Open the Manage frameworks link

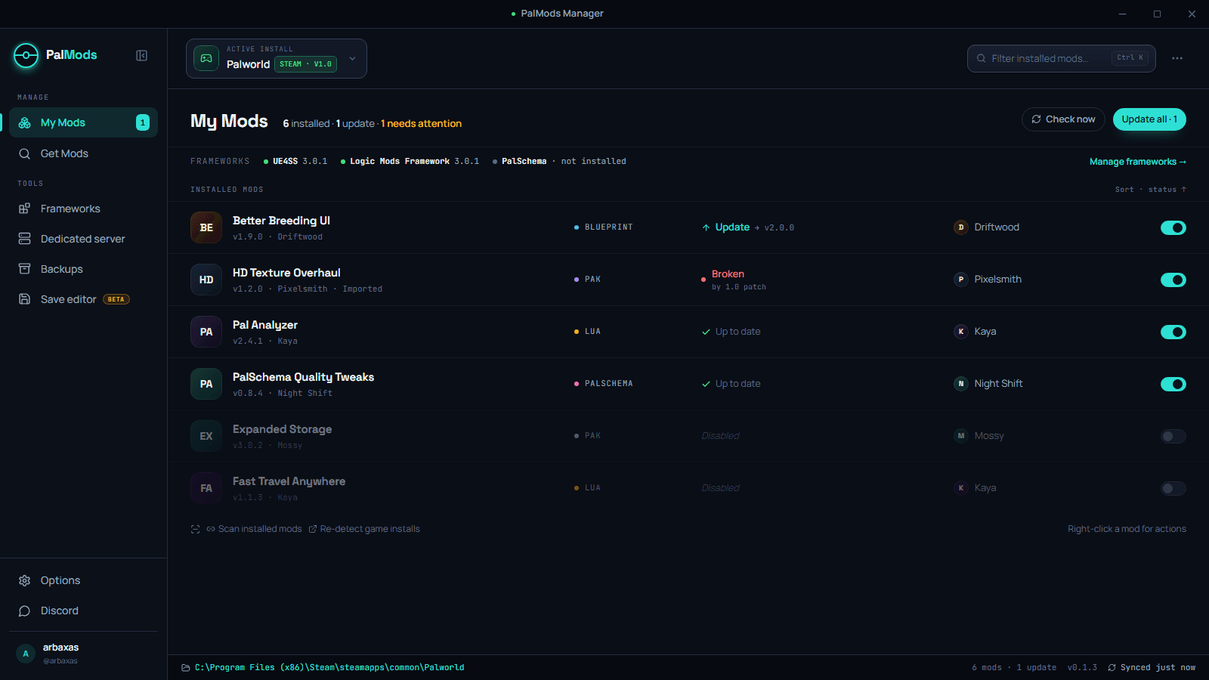pyautogui.click(x=1137, y=162)
